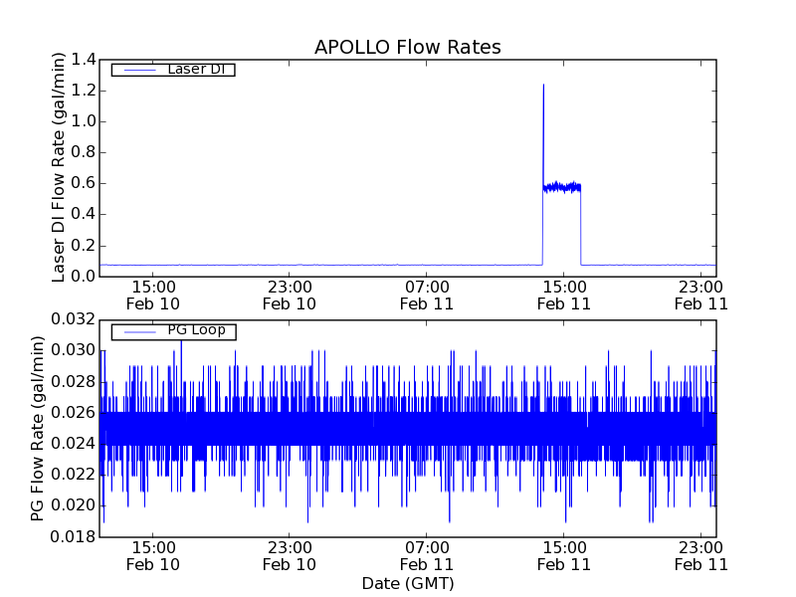Click the Laser DI Flow Rate y-axis label
The image size is (796, 597).
point(59,167)
